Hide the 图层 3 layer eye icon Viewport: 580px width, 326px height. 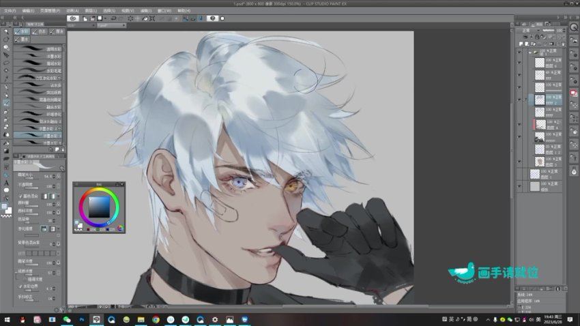[x=519, y=162]
